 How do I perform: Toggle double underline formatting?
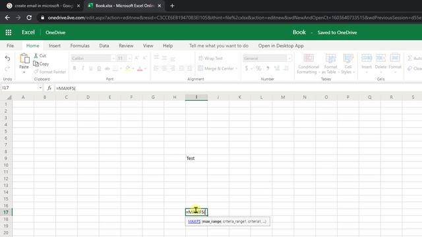[99, 68]
